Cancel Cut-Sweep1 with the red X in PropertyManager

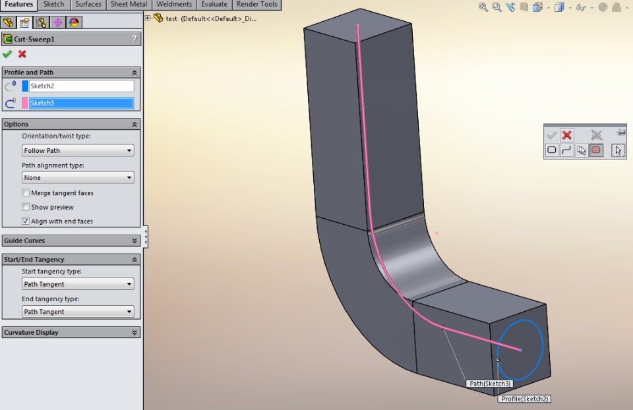(x=22, y=54)
